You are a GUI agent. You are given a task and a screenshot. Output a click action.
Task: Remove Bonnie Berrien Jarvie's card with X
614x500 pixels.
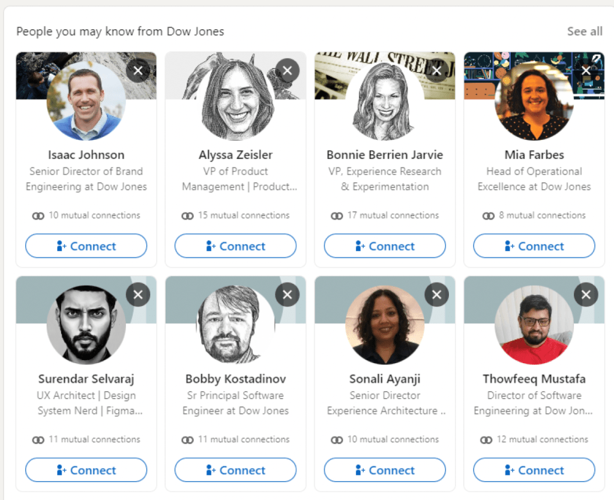coord(436,70)
